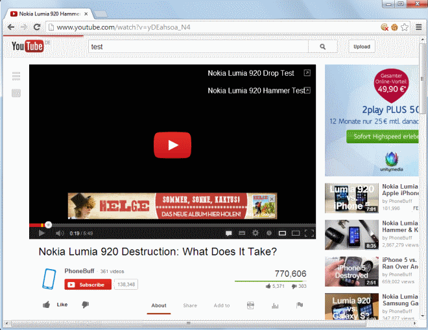Click the 5,371 likes count
This screenshot has height=330, width=428.
[x=275, y=286]
